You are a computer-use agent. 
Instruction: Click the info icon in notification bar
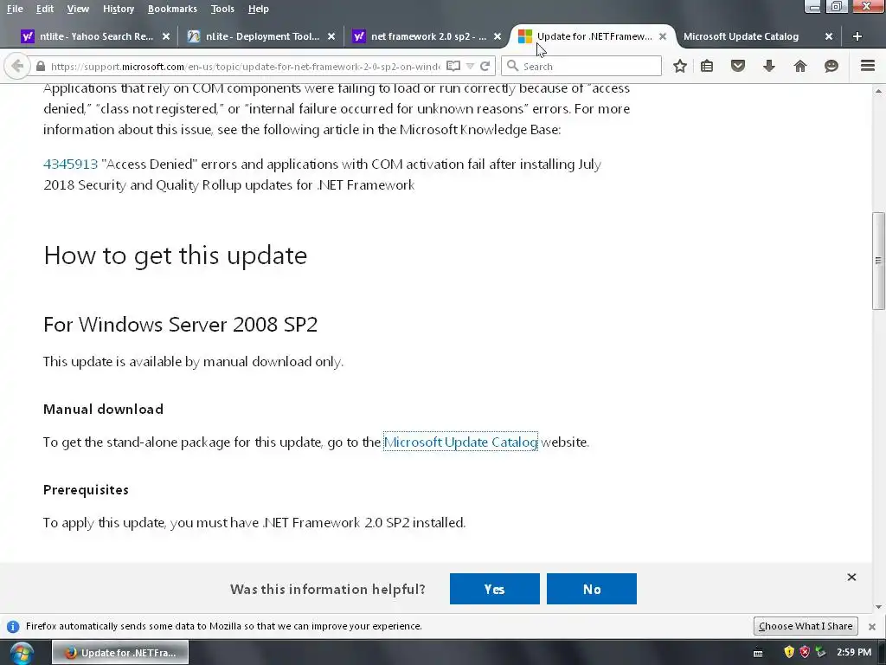pyautogui.click(x=12, y=627)
